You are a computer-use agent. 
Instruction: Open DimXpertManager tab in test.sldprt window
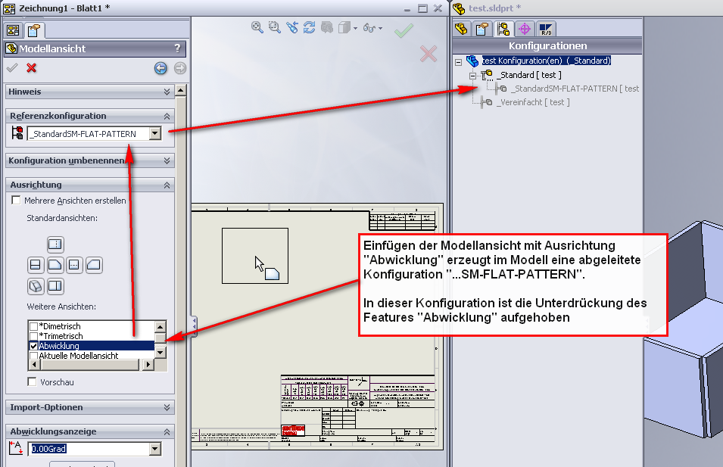click(x=524, y=29)
